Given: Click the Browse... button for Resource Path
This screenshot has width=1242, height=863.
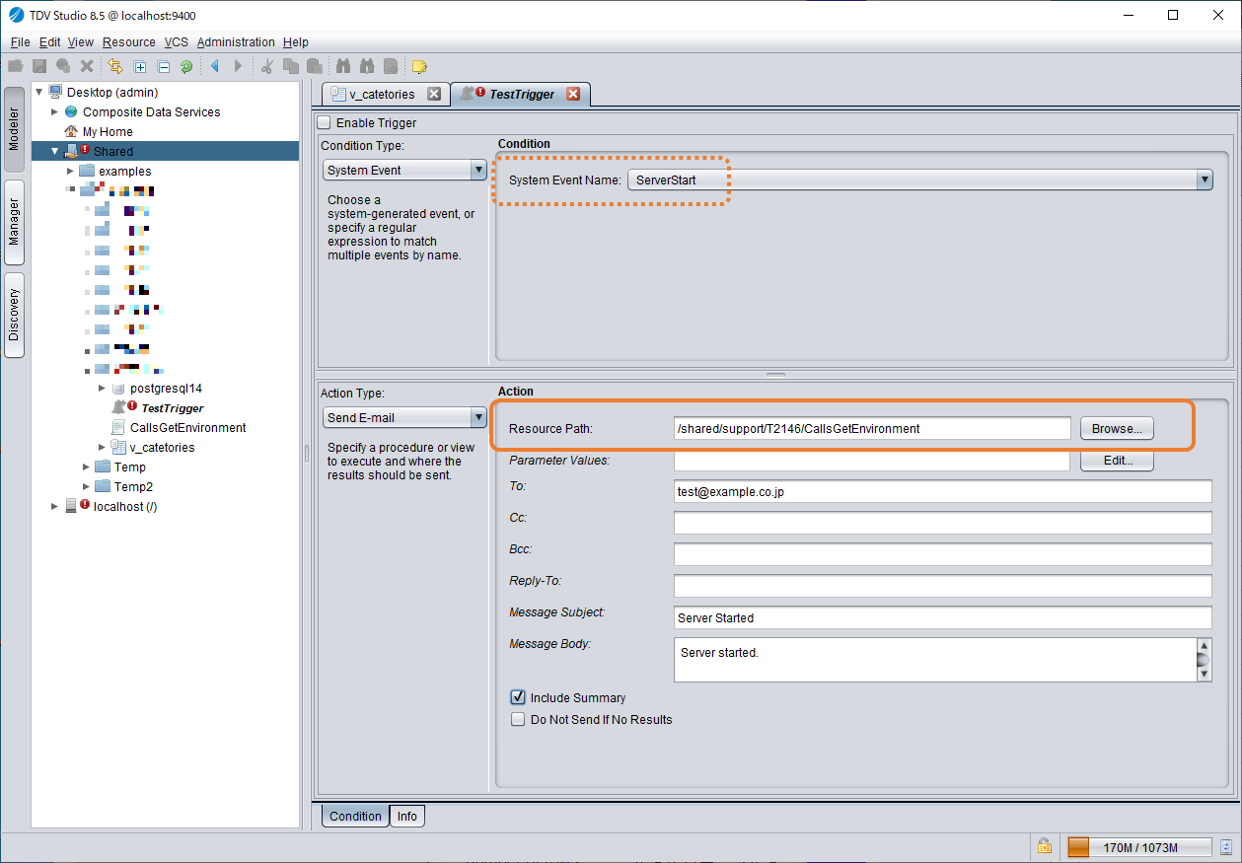Looking at the screenshot, I should click(1117, 429).
